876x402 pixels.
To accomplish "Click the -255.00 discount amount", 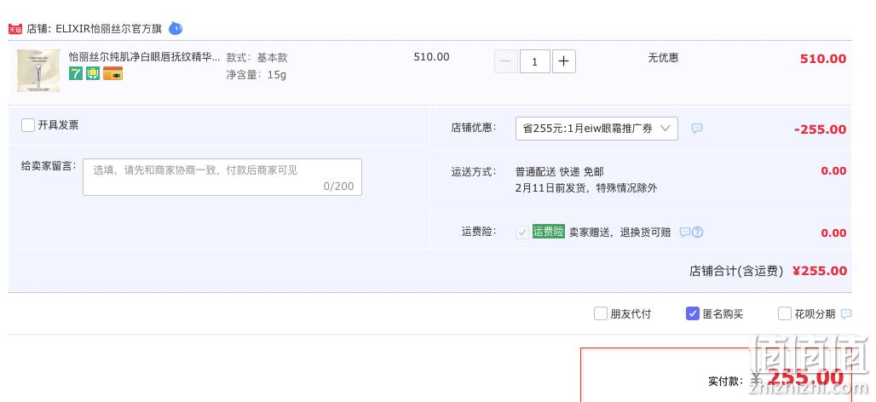I will (820, 129).
